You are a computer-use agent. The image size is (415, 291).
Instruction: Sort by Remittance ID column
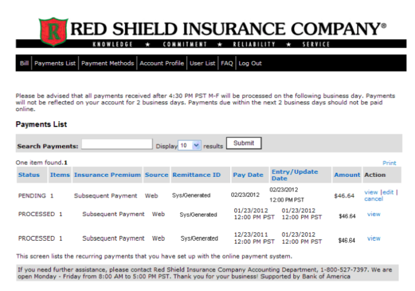tap(197, 175)
